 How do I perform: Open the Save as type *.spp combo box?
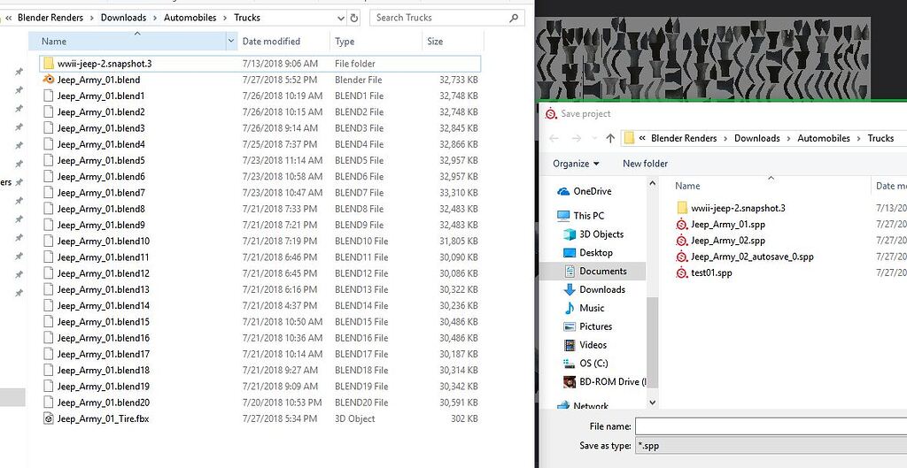771,446
